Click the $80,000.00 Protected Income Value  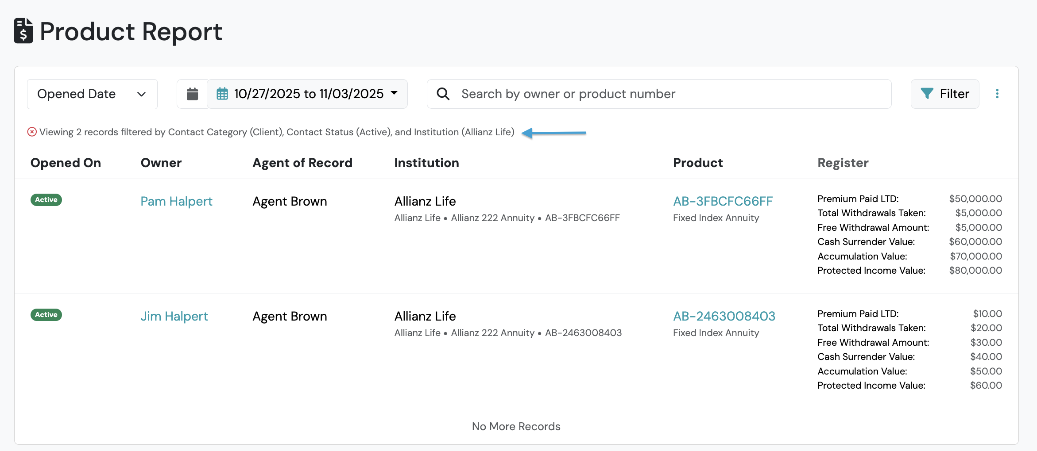(975, 270)
